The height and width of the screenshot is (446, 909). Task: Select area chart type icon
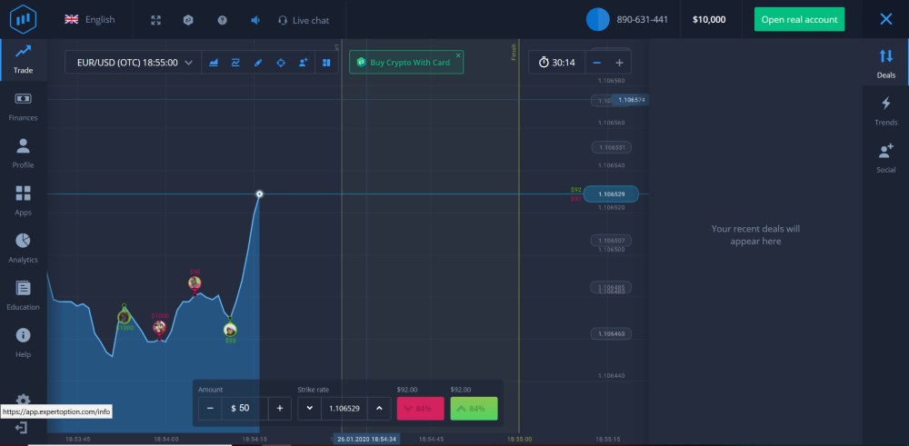click(214, 63)
